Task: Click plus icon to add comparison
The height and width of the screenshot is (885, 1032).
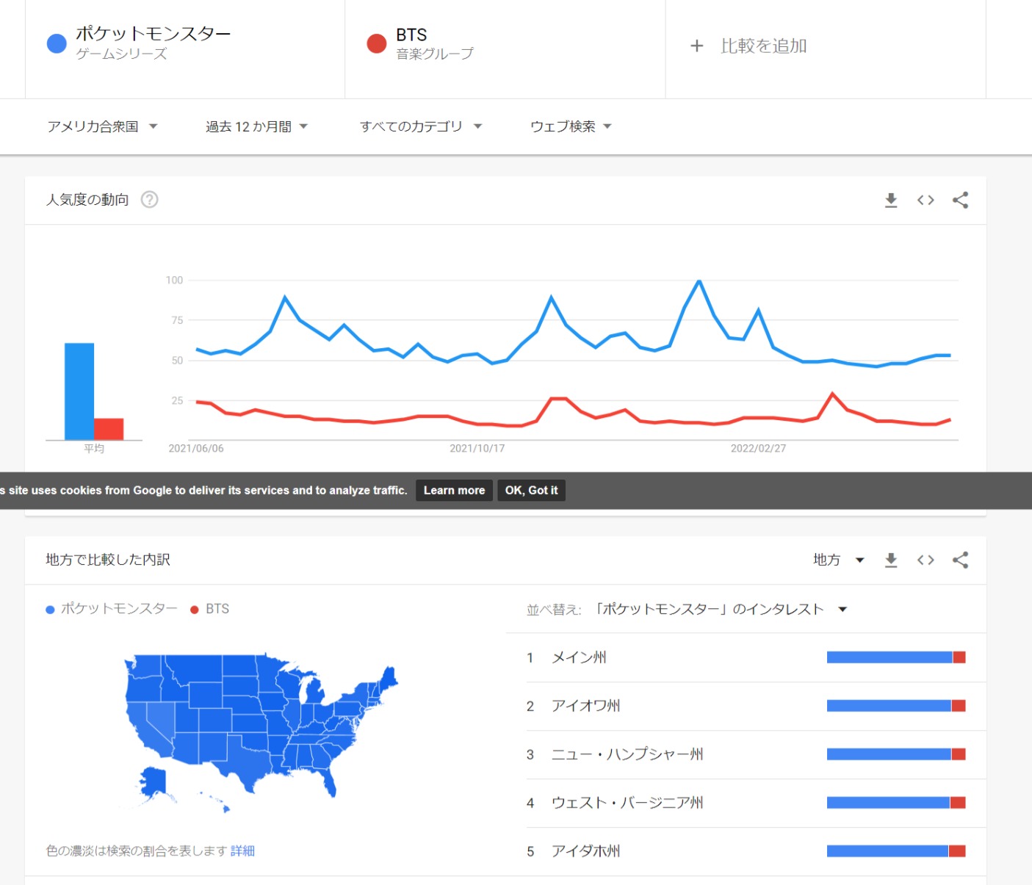Action: pos(697,46)
